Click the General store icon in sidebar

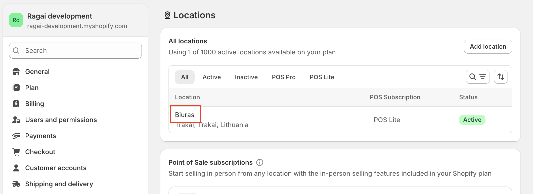coord(16,72)
